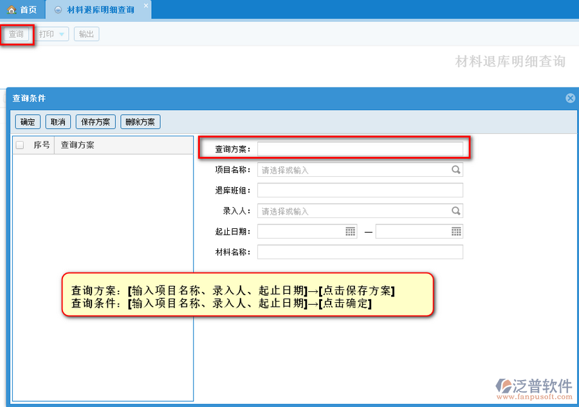This screenshot has height=407, width=579.
Task: Close the 材料退库明细查询 tab
Action: pyautogui.click(x=146, y=6)
